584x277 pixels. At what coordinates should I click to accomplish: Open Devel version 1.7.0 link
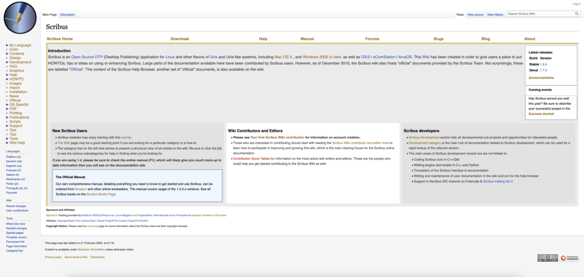[544, 70]
